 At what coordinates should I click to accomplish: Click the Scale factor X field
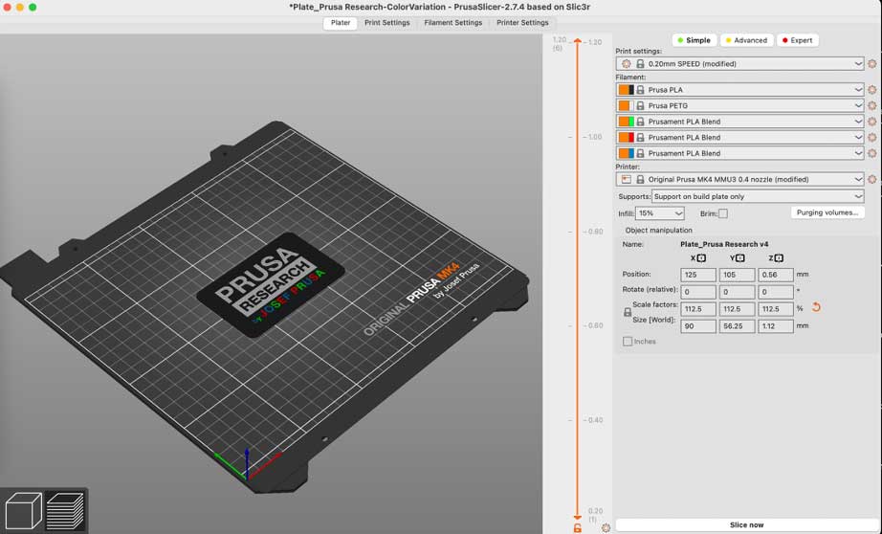pyautogui.click(x=698, y=309)
